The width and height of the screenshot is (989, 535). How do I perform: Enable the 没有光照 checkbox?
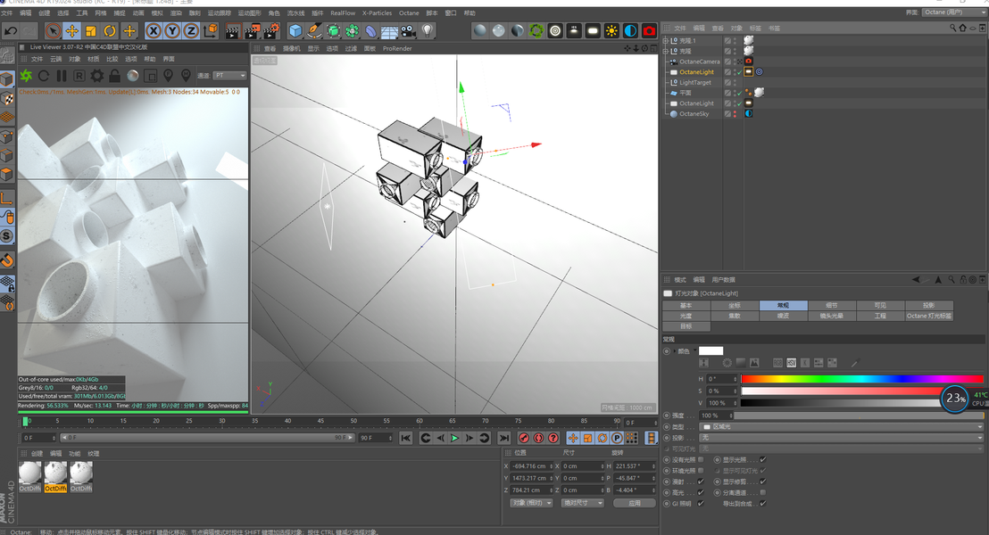[x=701, y=459]
